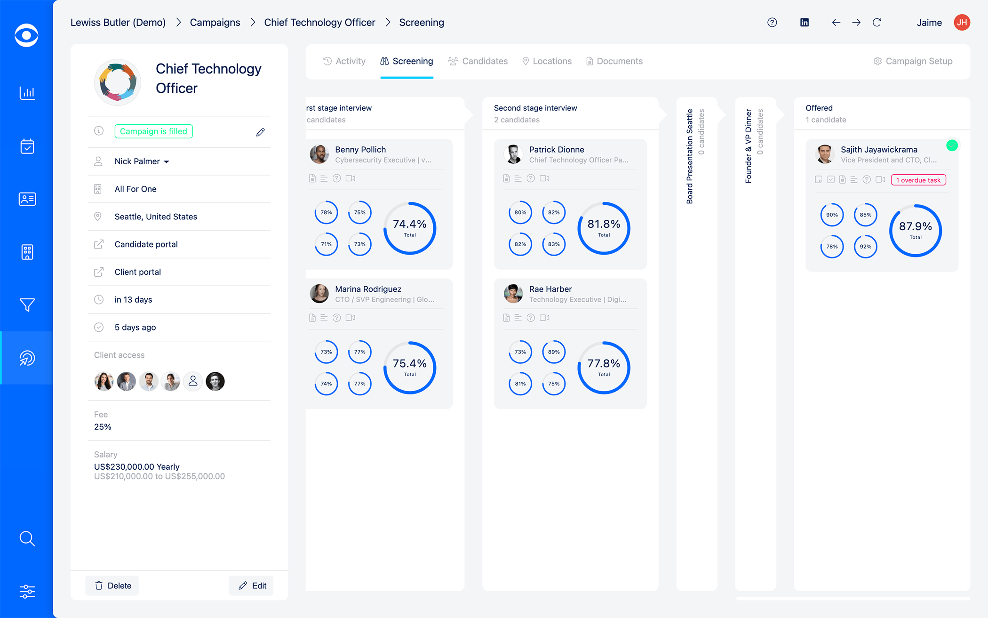The height and width of the screenshot is (618, 988).
Task: Open the calendar icon in sidebar
Action: [x=27, y=146]
